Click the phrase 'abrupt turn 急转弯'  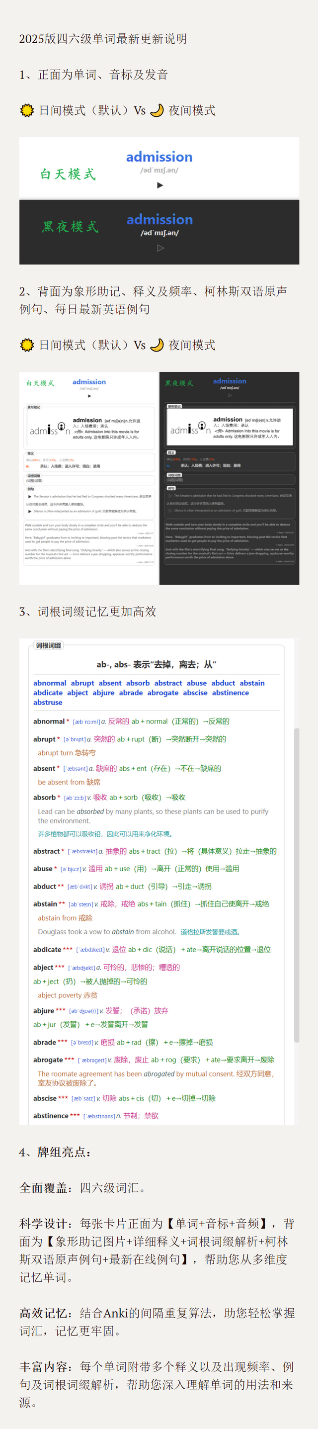(x=67, y=753)
